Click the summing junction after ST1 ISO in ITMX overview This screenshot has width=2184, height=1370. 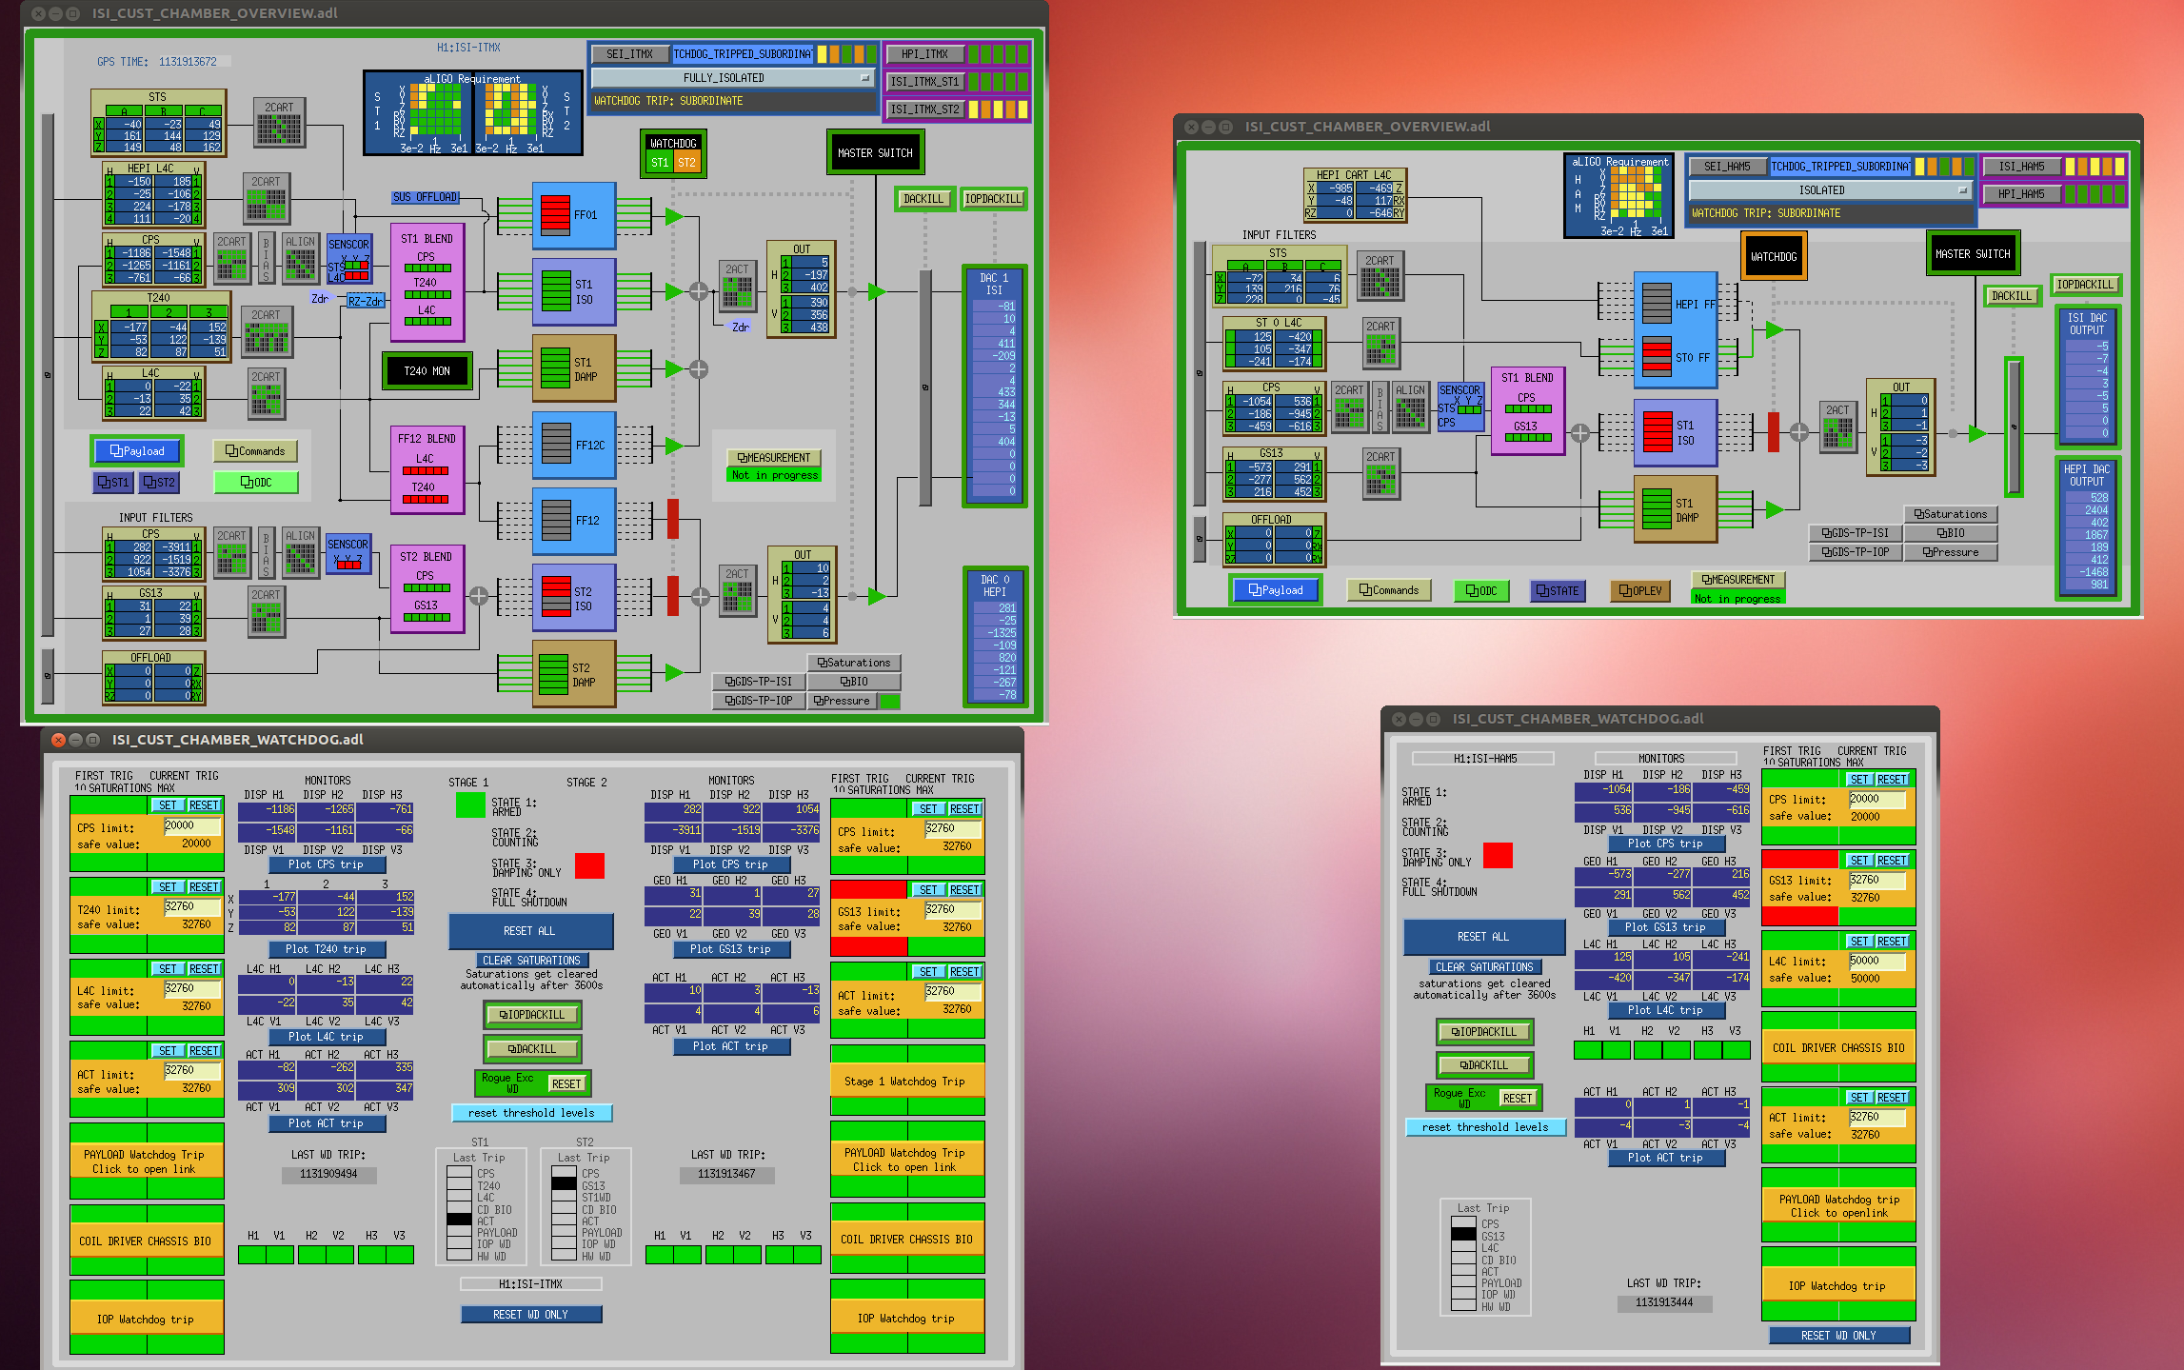coord(699,291)
